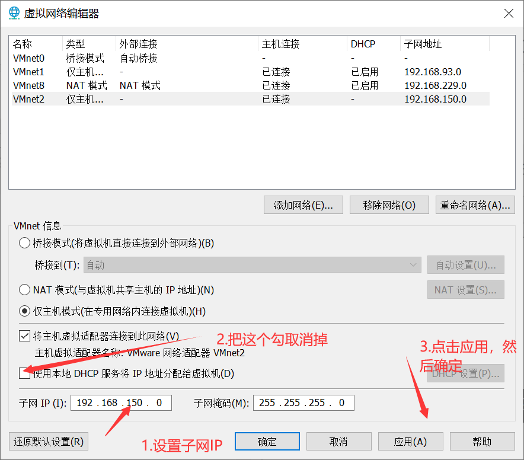Open 帮助 button
This screenshot has height=460, width=524.
tap(482, 442)
